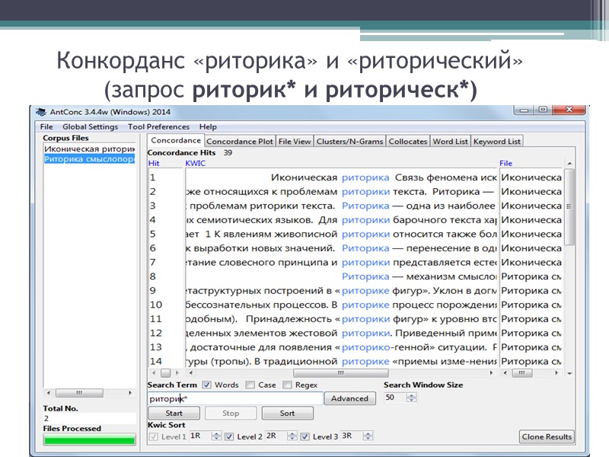Adjust the Level 3 3R stepper arrows

(368, 436)
